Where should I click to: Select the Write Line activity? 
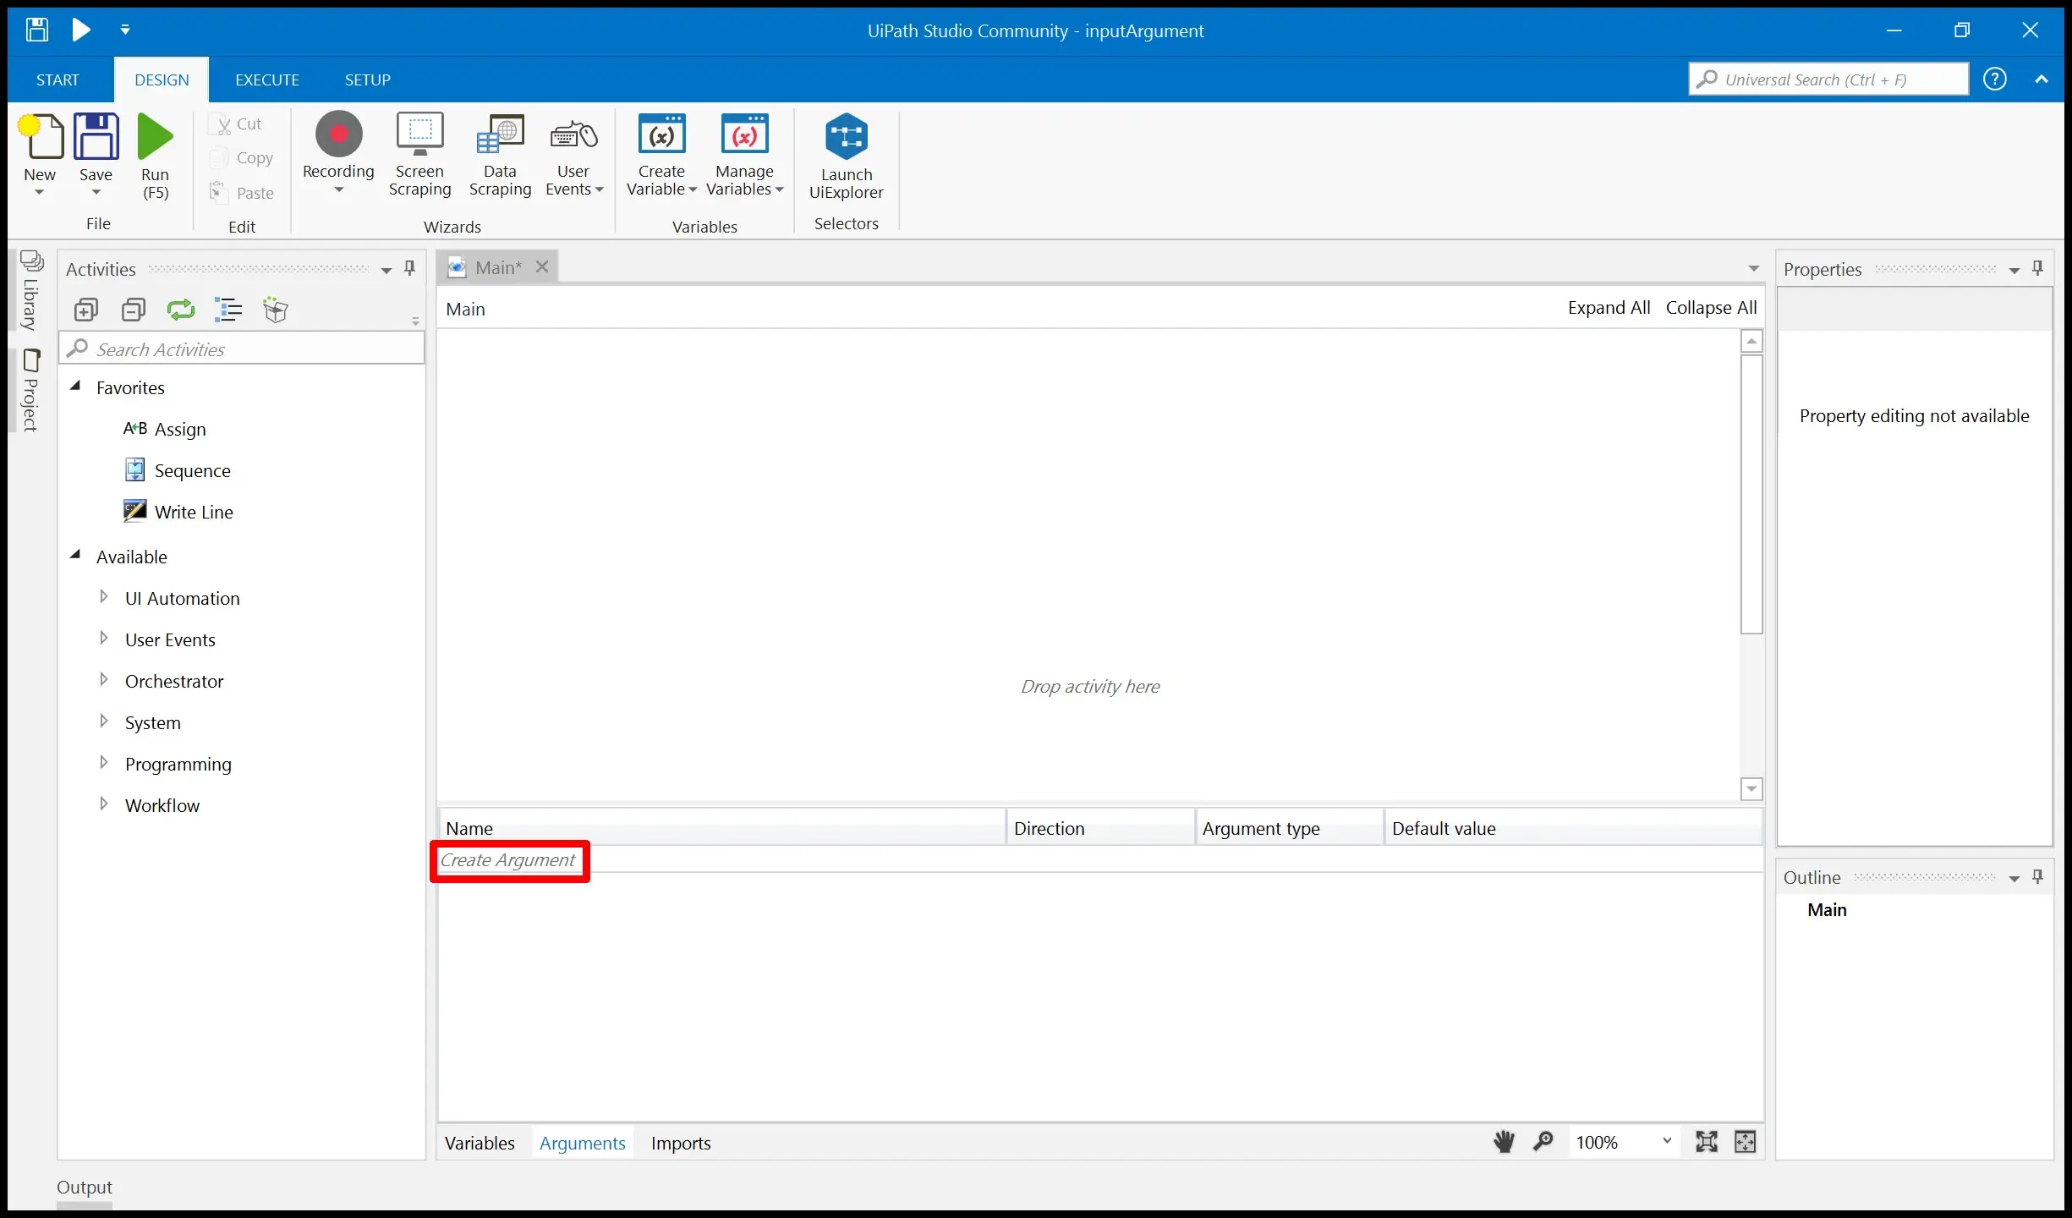tap(178, 512)
